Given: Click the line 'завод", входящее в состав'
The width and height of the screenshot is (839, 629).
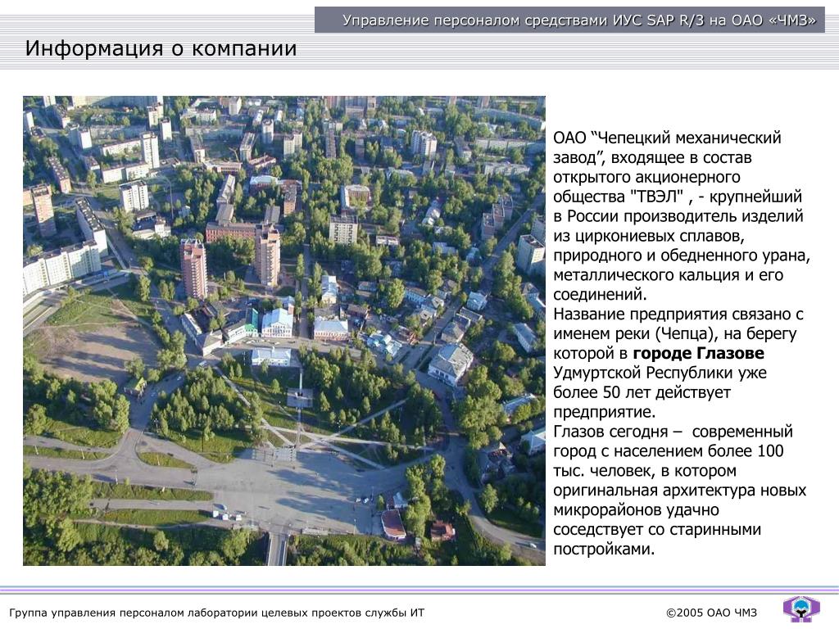Looking at the screenshot, I should [652, 158].
